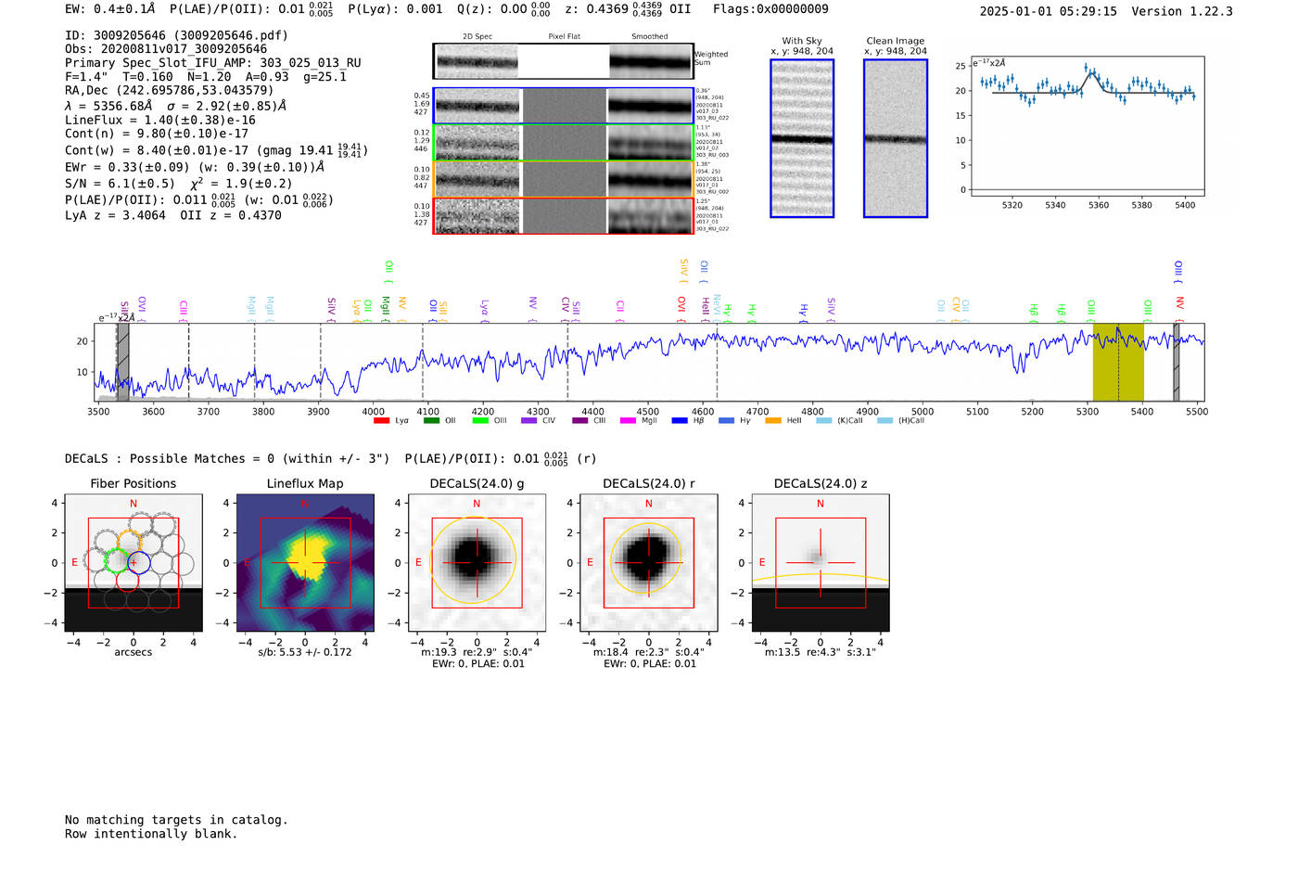Click the (K)CaII legend swatch

[x=824, y=421]
